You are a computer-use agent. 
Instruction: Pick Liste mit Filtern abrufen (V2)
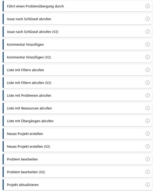[77, 83]
